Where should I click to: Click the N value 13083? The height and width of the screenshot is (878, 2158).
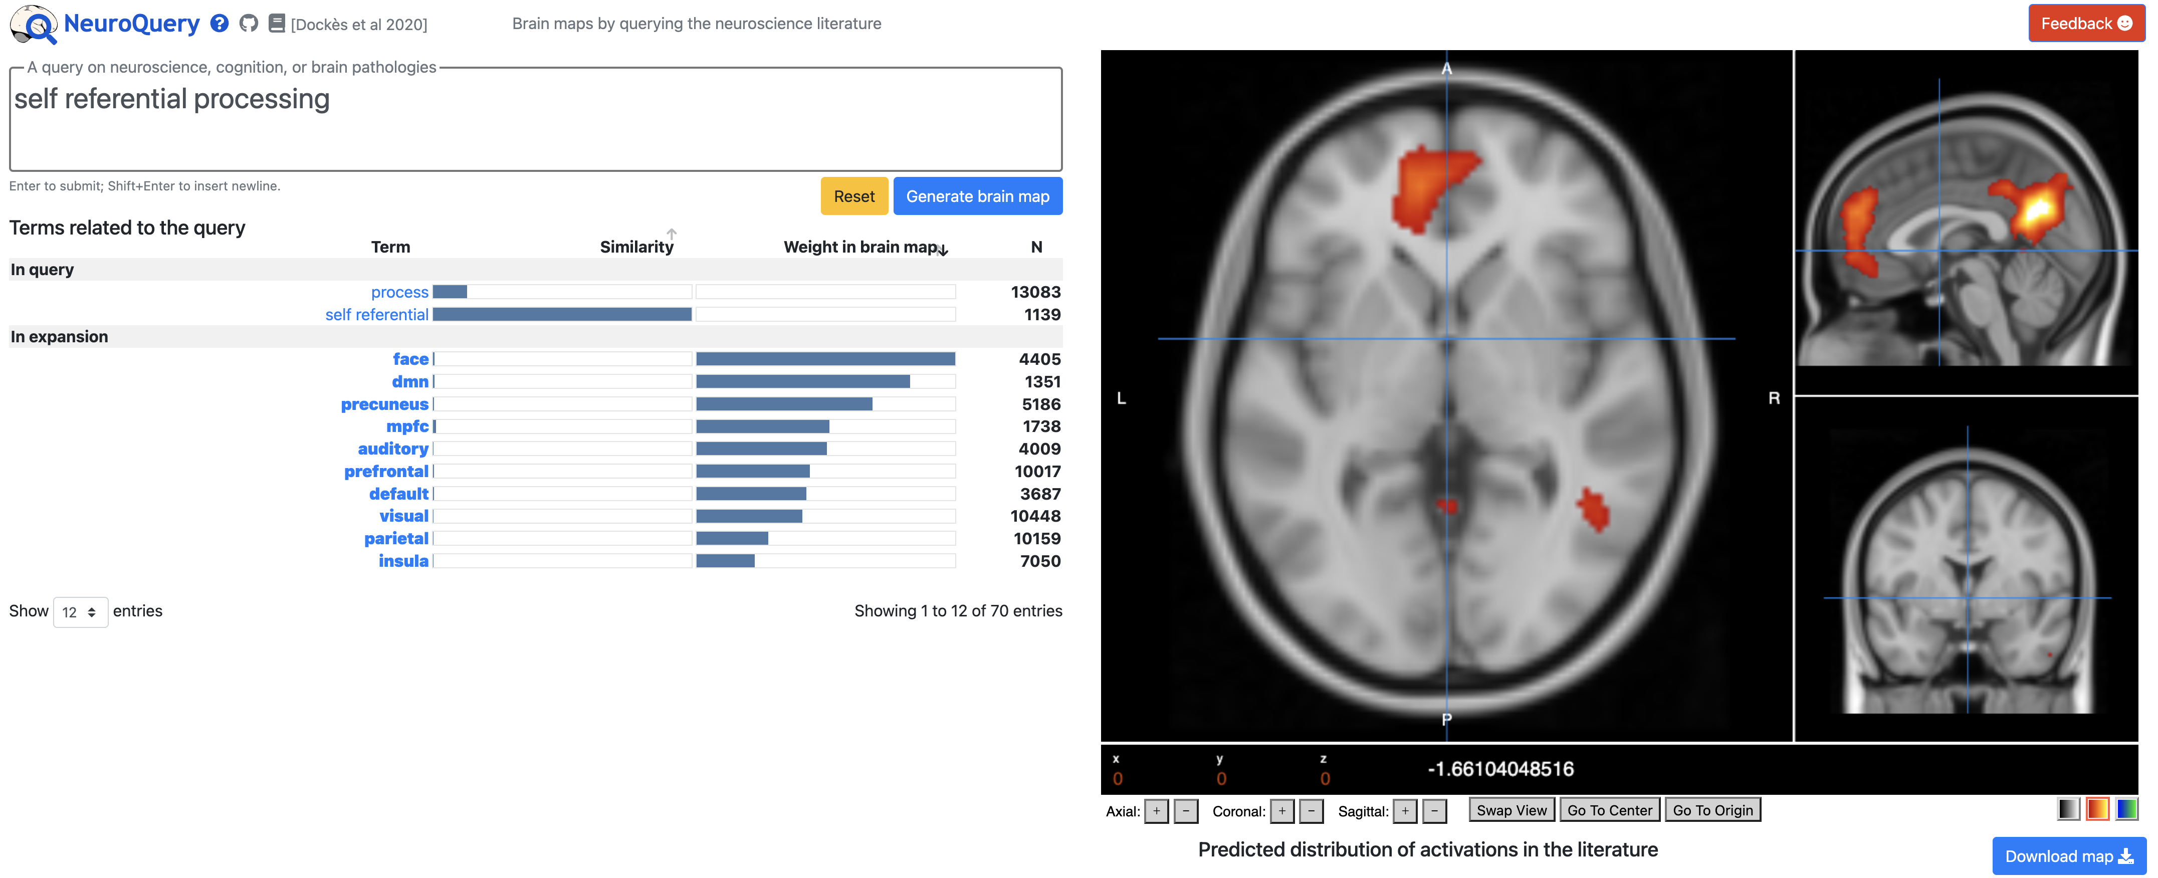(x=1035, y=292)
